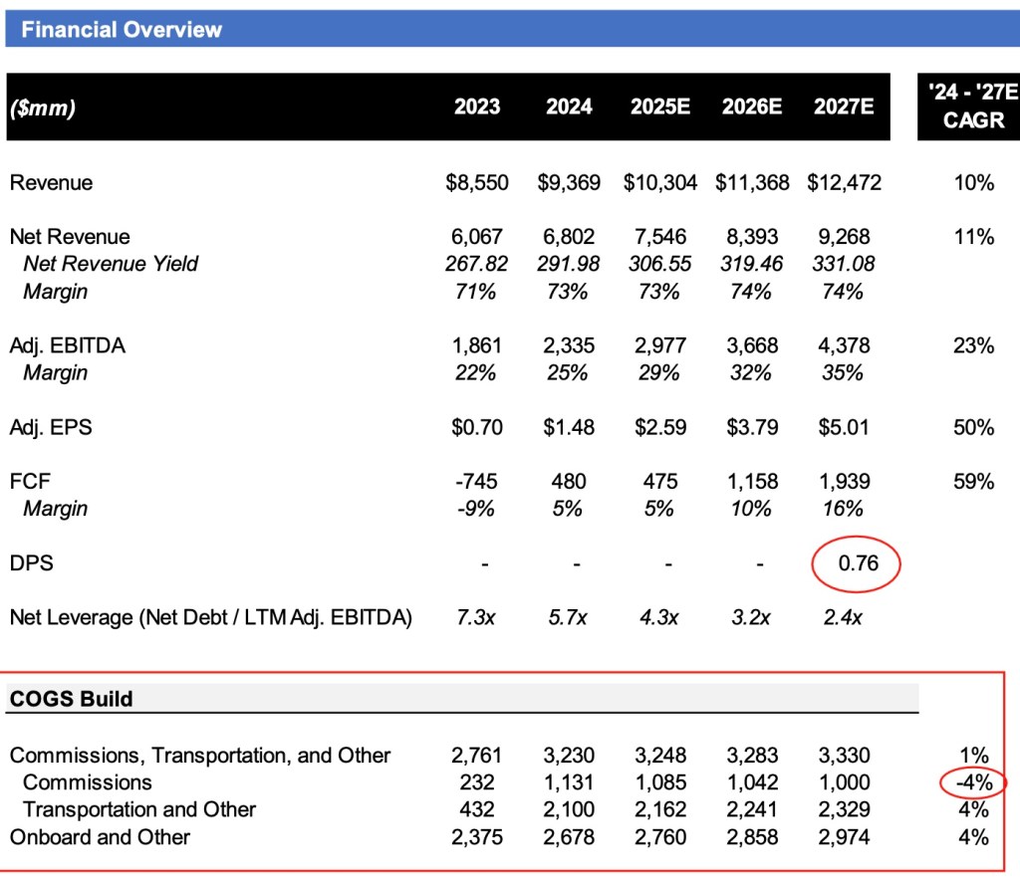Click the Onboard and Other row label

point(100,837)
